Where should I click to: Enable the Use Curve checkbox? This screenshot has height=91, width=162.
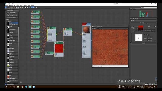click(x=145, y=35)
